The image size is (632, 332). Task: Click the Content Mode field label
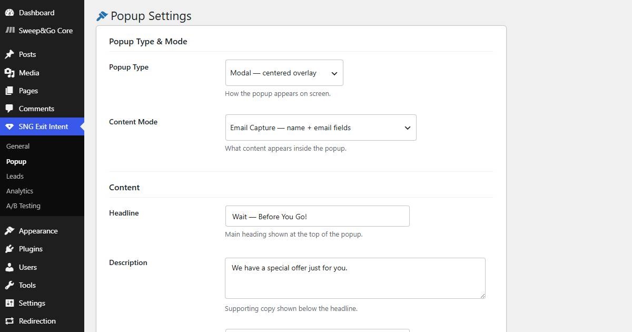133,122
